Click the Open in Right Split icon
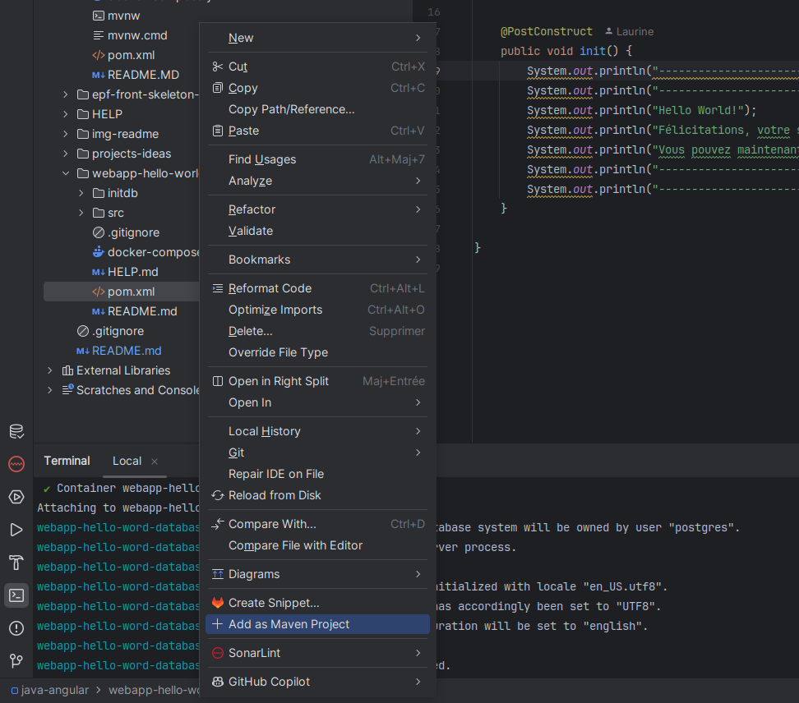The width and height of the screenshot is (799, 703). (x=218, y=381)
